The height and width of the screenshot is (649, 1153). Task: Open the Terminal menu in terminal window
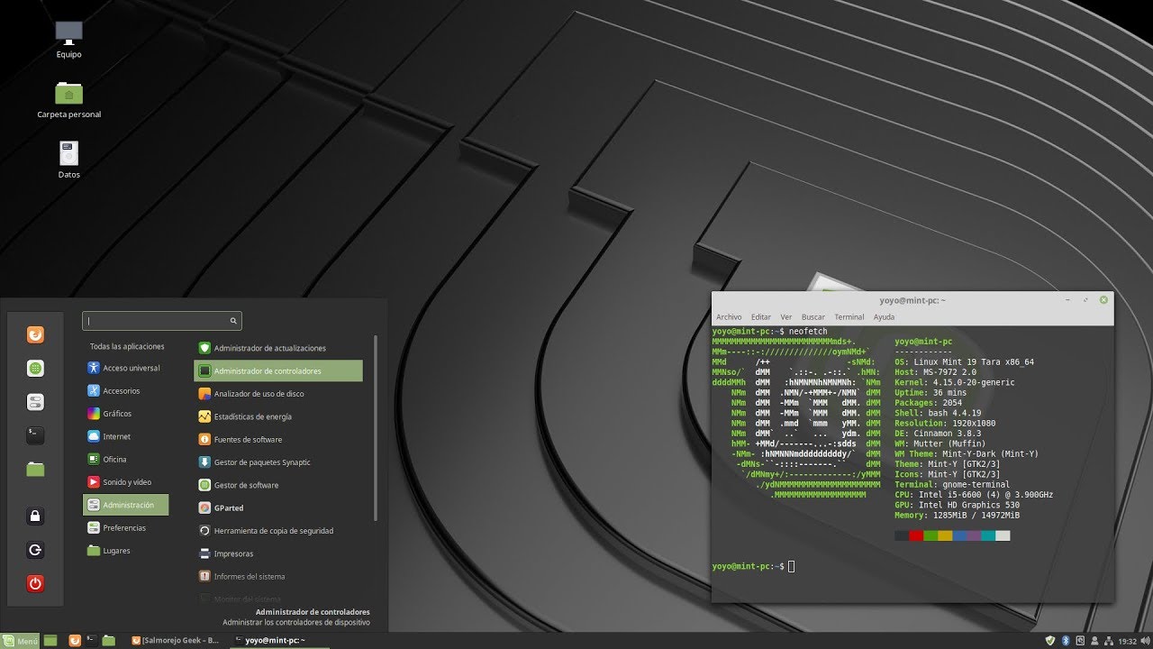(849, 317)
